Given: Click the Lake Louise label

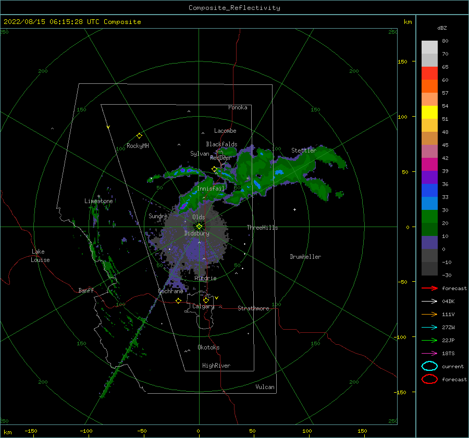Looking at the screenshot, I should coord(40,256).
